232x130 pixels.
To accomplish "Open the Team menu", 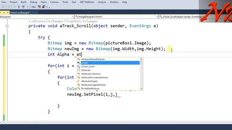I will (x=43, y=2).
